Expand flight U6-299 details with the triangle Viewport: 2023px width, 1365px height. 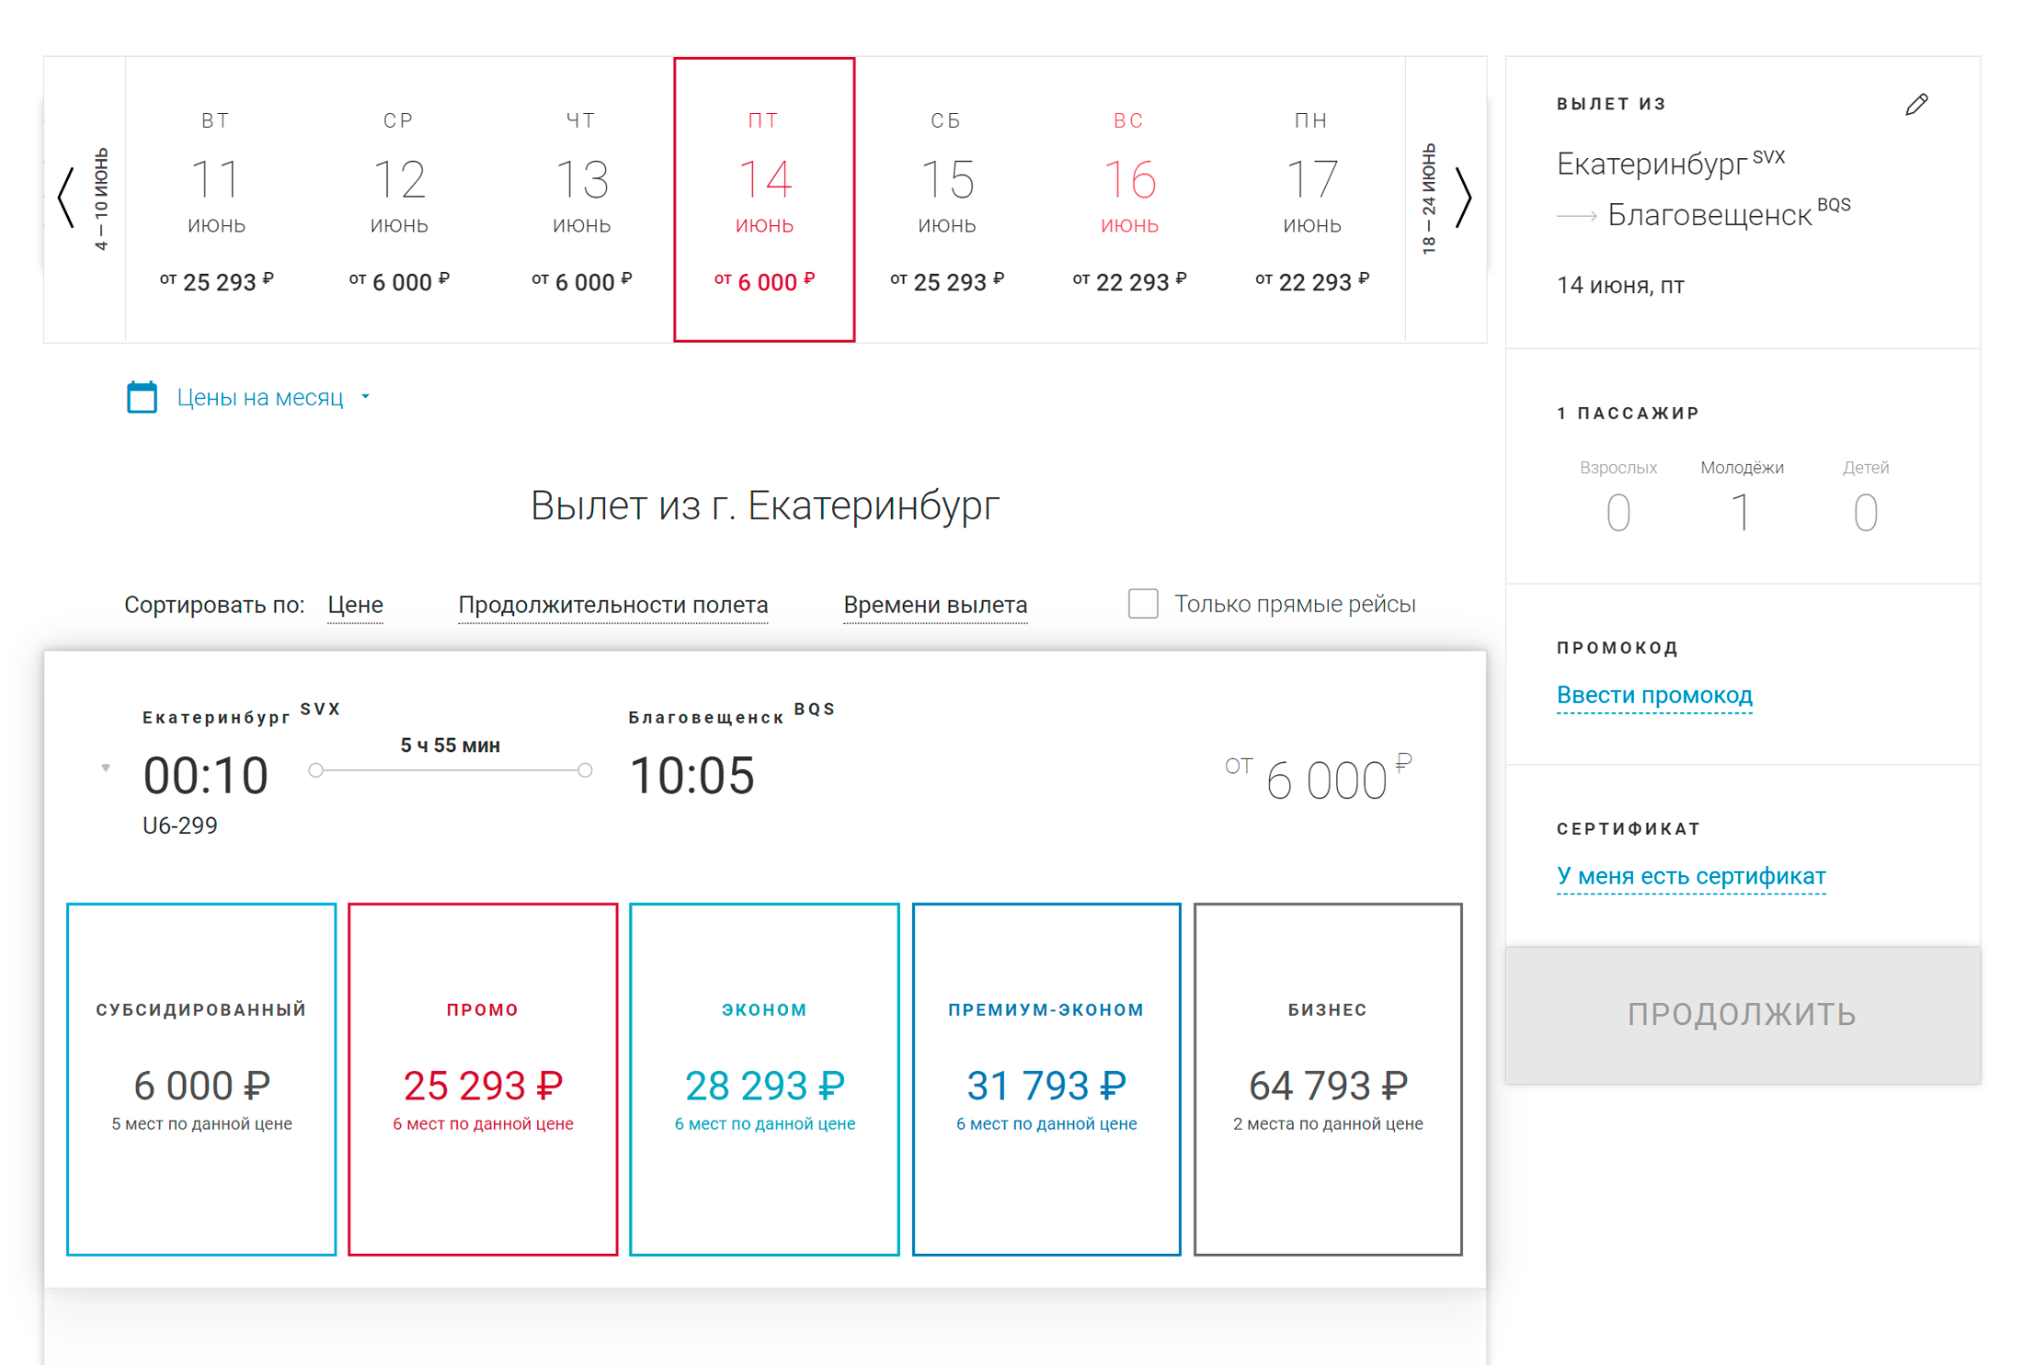pyautogui.click(x=106, y=768)
